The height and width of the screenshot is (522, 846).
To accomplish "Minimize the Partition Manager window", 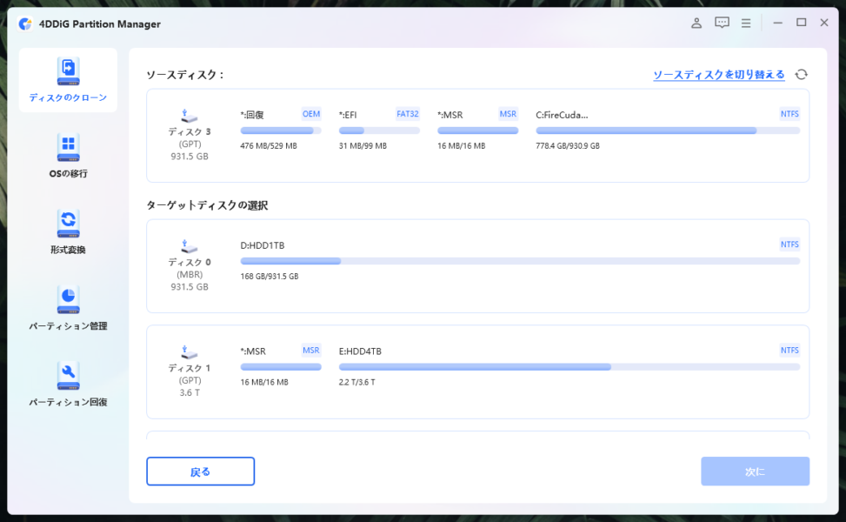I will (777, 23).
